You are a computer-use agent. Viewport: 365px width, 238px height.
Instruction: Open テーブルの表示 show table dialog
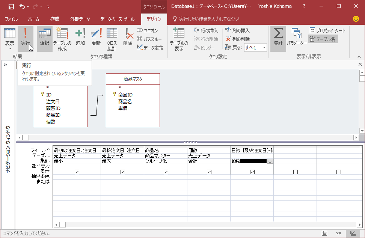179,39
